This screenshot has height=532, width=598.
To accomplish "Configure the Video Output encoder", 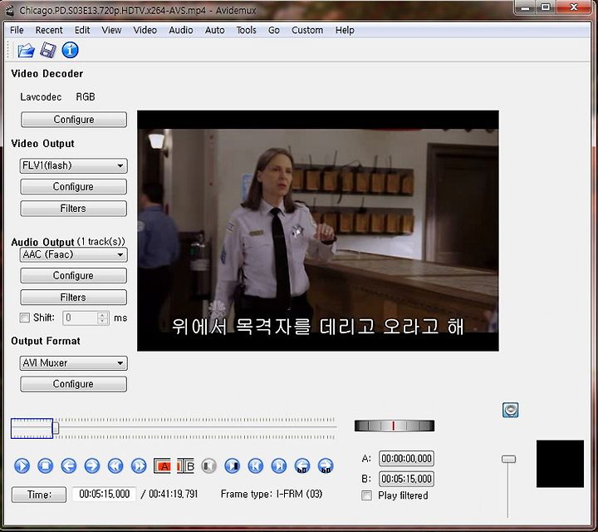I will (73, 187).
